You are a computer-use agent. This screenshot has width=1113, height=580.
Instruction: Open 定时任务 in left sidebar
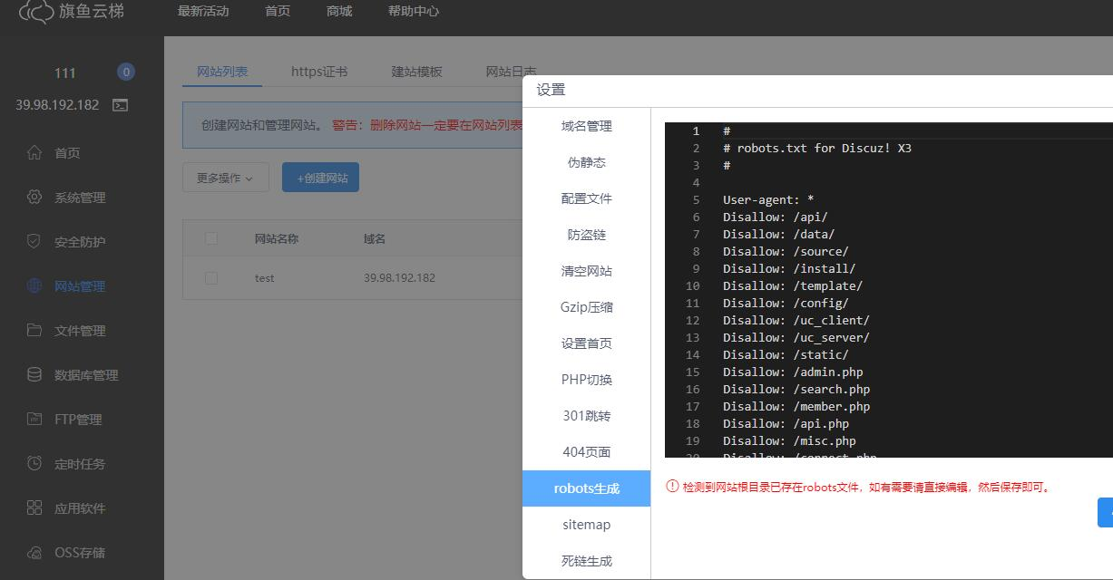click(x=82, y=463)
